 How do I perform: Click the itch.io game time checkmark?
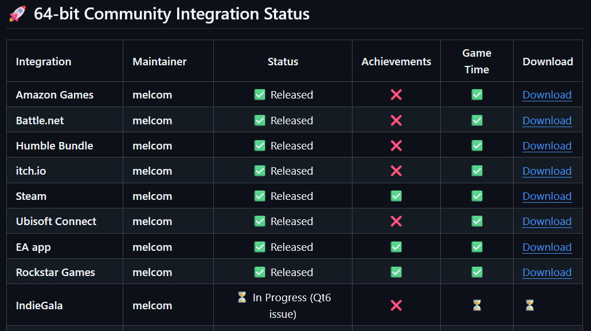[x=477, y=171]
